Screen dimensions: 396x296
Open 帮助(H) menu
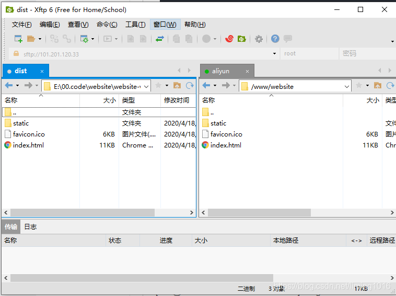click(x=195, y=25)
